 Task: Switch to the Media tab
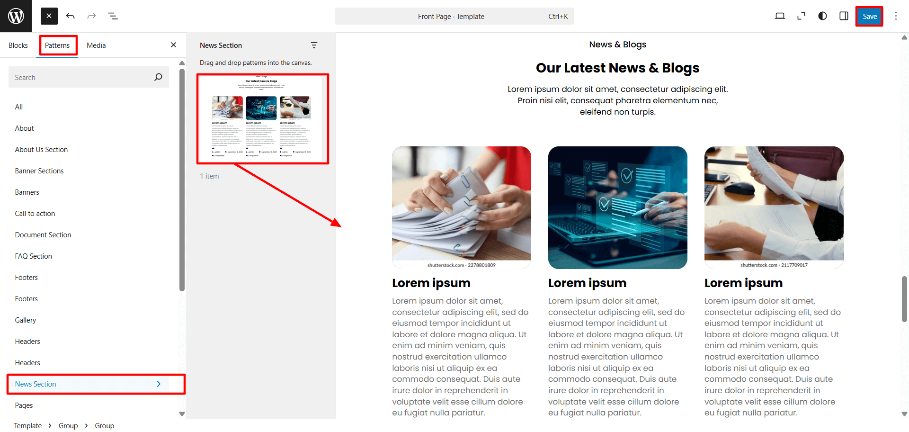click(x=96, y=45)
